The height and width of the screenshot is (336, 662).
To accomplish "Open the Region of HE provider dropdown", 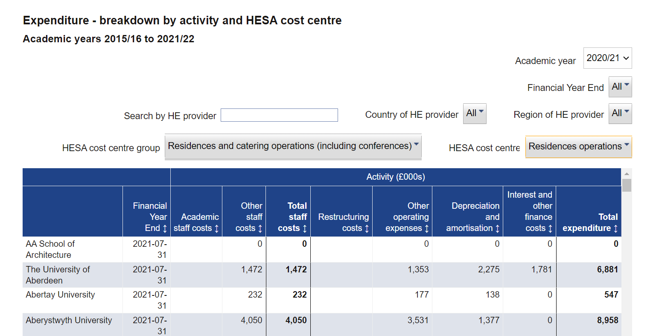I will 620,114.
